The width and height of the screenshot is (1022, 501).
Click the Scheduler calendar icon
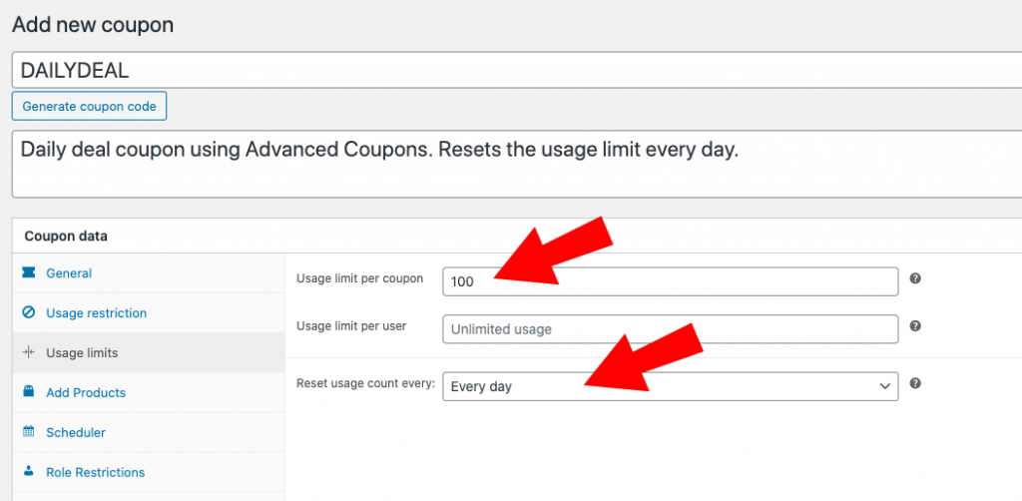28,433
